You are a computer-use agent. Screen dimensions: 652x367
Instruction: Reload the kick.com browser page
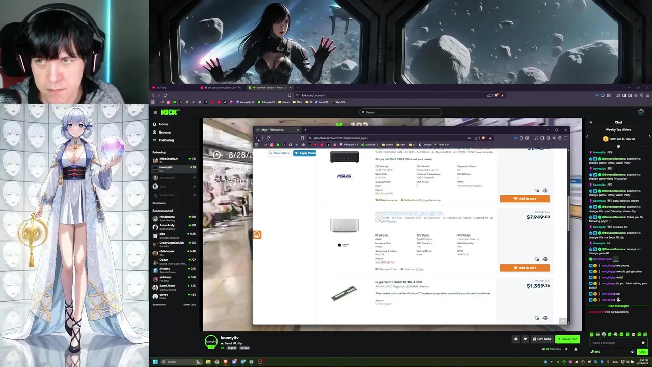165,95
